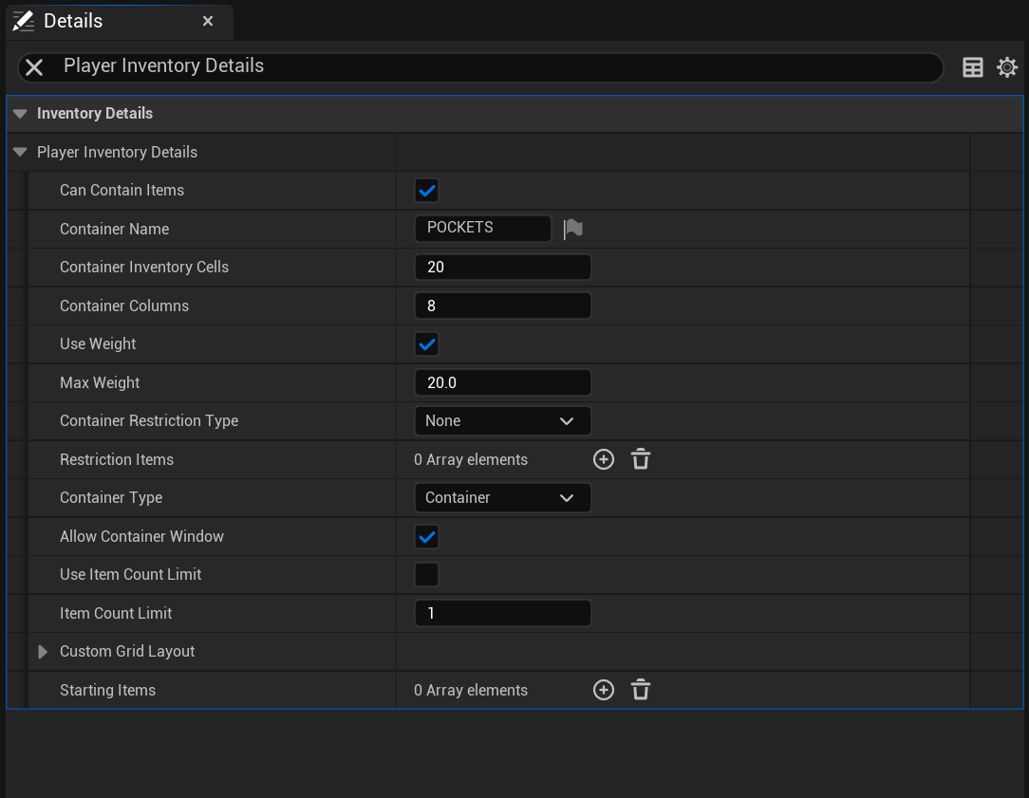Screen dimensions: 1029x798
Task: Remove all Starting Items with trash icon
Action: [641, 690]
